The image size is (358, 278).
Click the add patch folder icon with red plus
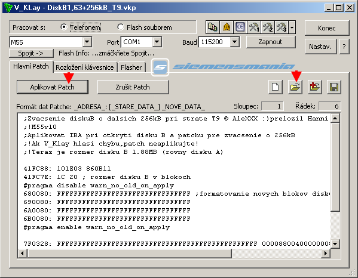coord(314,87)
